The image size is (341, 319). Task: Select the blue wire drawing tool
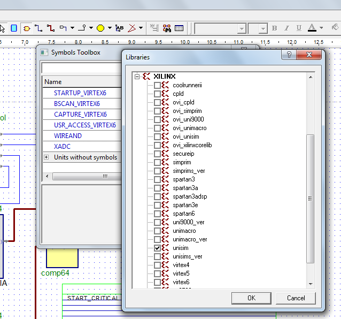pyautogui.click(x=38, y=28)
